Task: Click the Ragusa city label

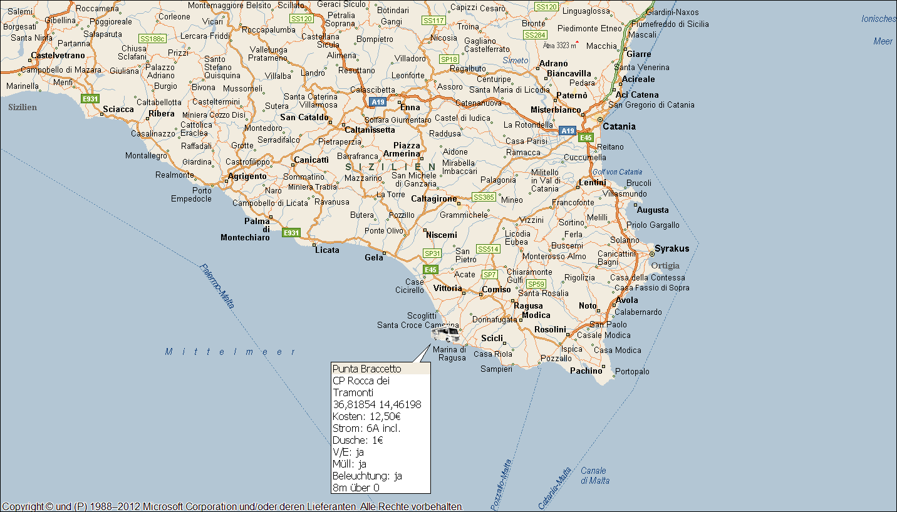Action: pos(528,305)
